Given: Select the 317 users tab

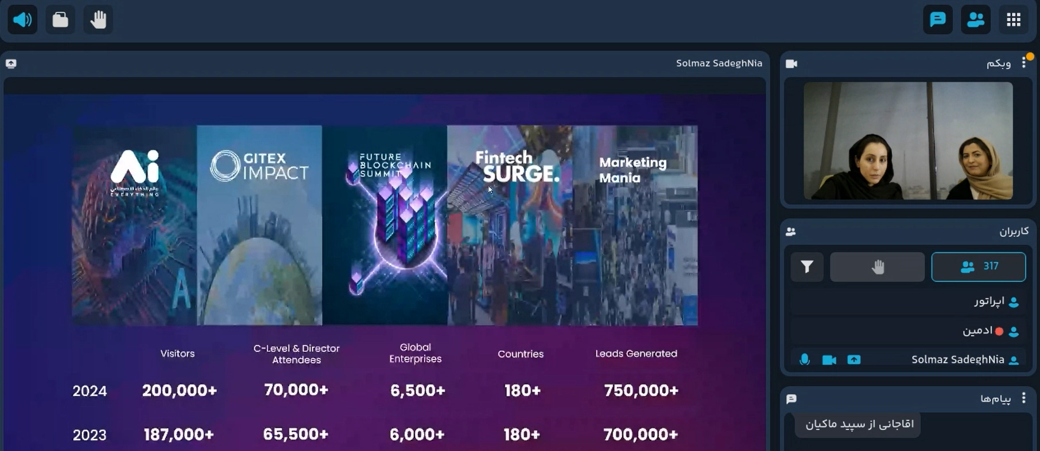Looking at the screenshot, I should pos(978,266).
